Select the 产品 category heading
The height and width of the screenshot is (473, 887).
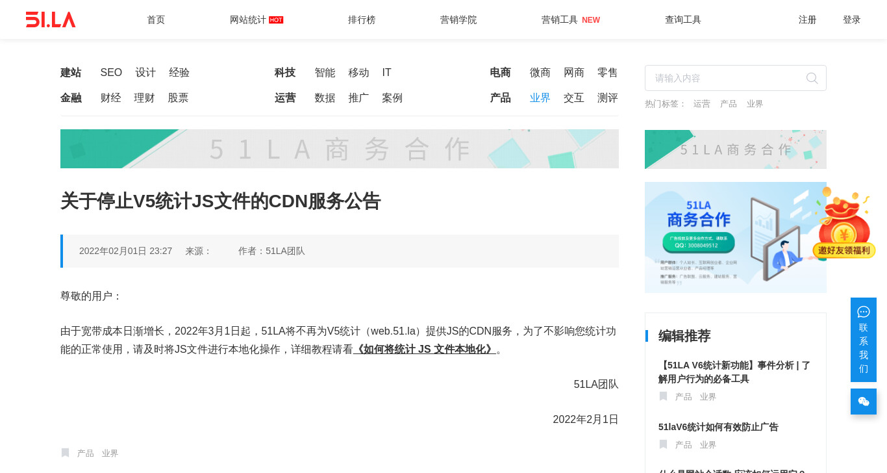[501, 98]
